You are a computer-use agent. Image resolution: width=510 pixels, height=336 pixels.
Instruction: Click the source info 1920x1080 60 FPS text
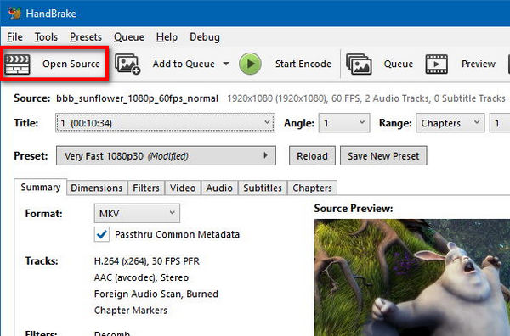point(366,98)
